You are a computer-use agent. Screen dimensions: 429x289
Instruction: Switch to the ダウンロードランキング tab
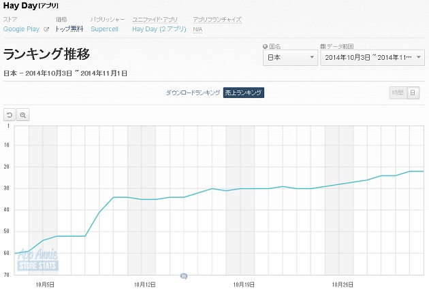(x=193, y=92)
